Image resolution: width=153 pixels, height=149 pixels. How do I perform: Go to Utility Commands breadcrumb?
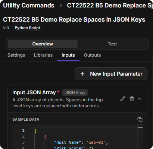(x=29, y=6)
